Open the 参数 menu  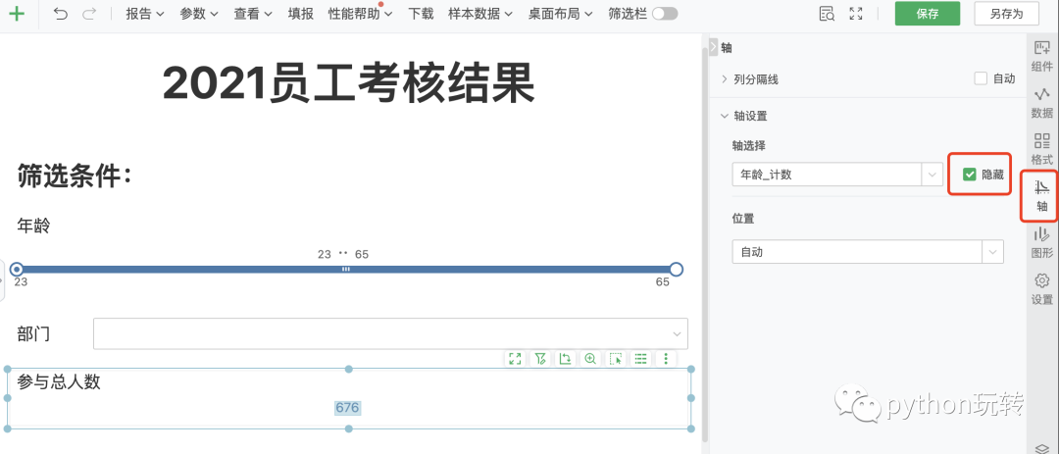click(199, 14)
